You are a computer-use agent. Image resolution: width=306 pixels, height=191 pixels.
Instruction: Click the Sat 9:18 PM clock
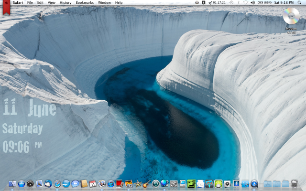pos(284,2)
